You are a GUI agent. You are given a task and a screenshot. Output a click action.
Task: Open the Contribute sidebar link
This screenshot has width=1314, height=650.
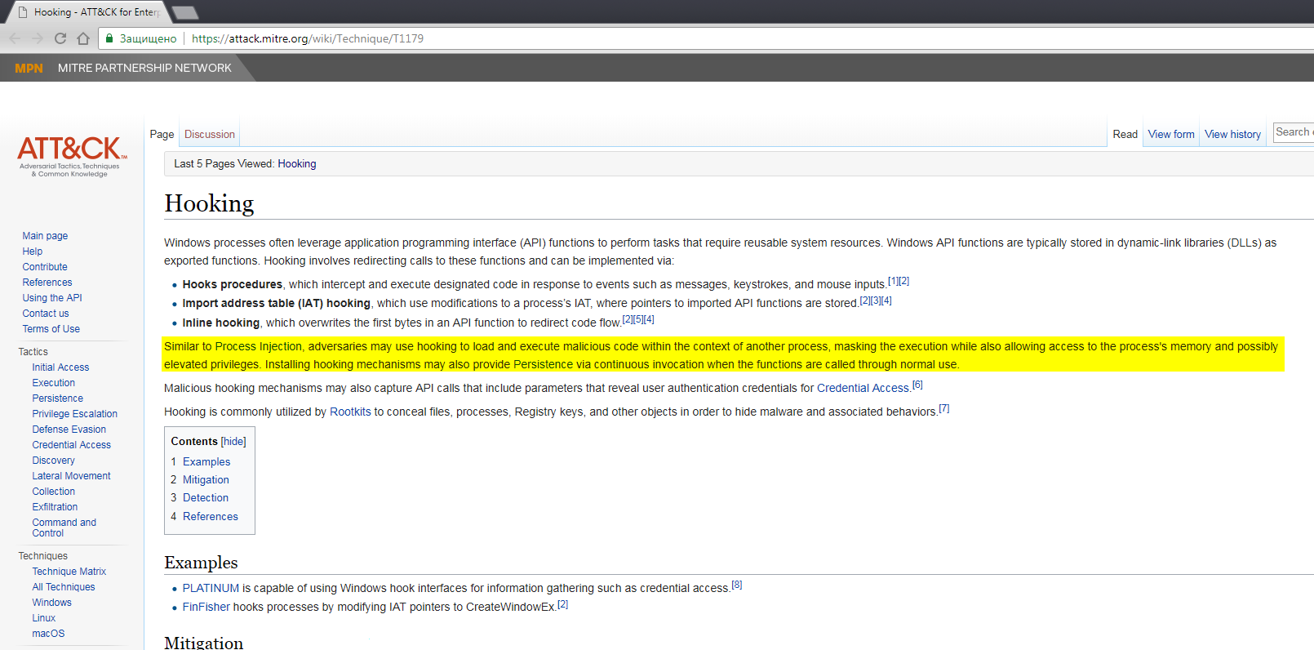(x=45, y=267)
